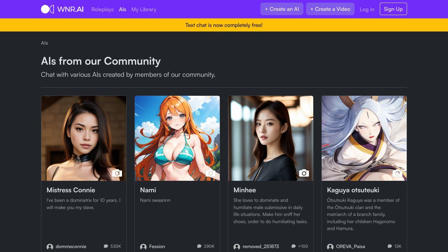Open the Kaguya otsuteuki character thumbnail

point(364,138)
